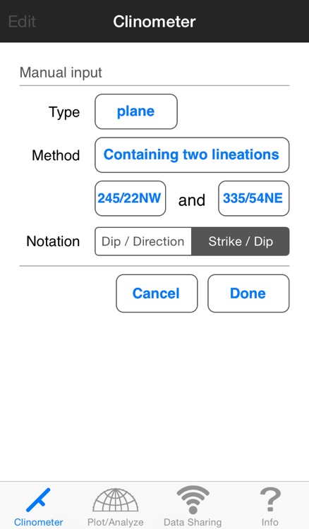Select the Data Sharing wifi icon
This screenshot has width=309, height=529.
point(193,500)
